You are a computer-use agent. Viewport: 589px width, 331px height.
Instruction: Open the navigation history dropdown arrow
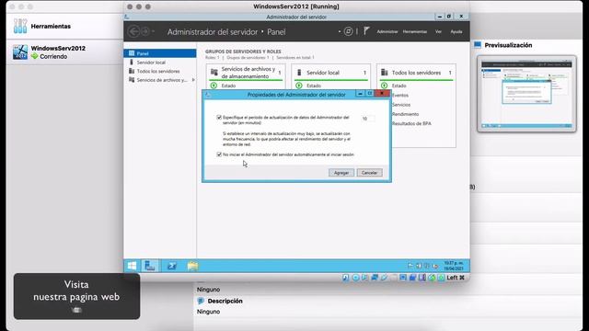pyautogui.click(x=154, y=31)
